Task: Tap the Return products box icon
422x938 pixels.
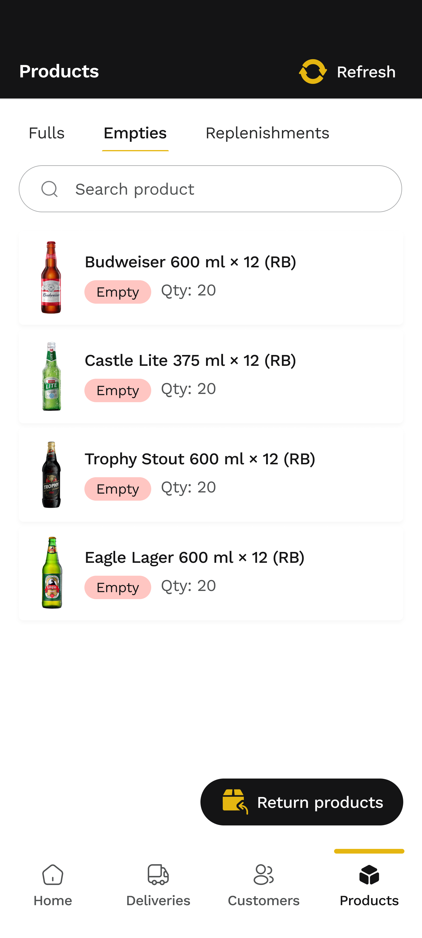Action: point(235,802)
